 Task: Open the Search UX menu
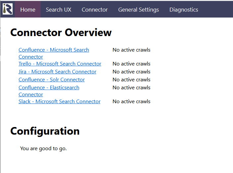pyautogui.click(x=59, y=10)
